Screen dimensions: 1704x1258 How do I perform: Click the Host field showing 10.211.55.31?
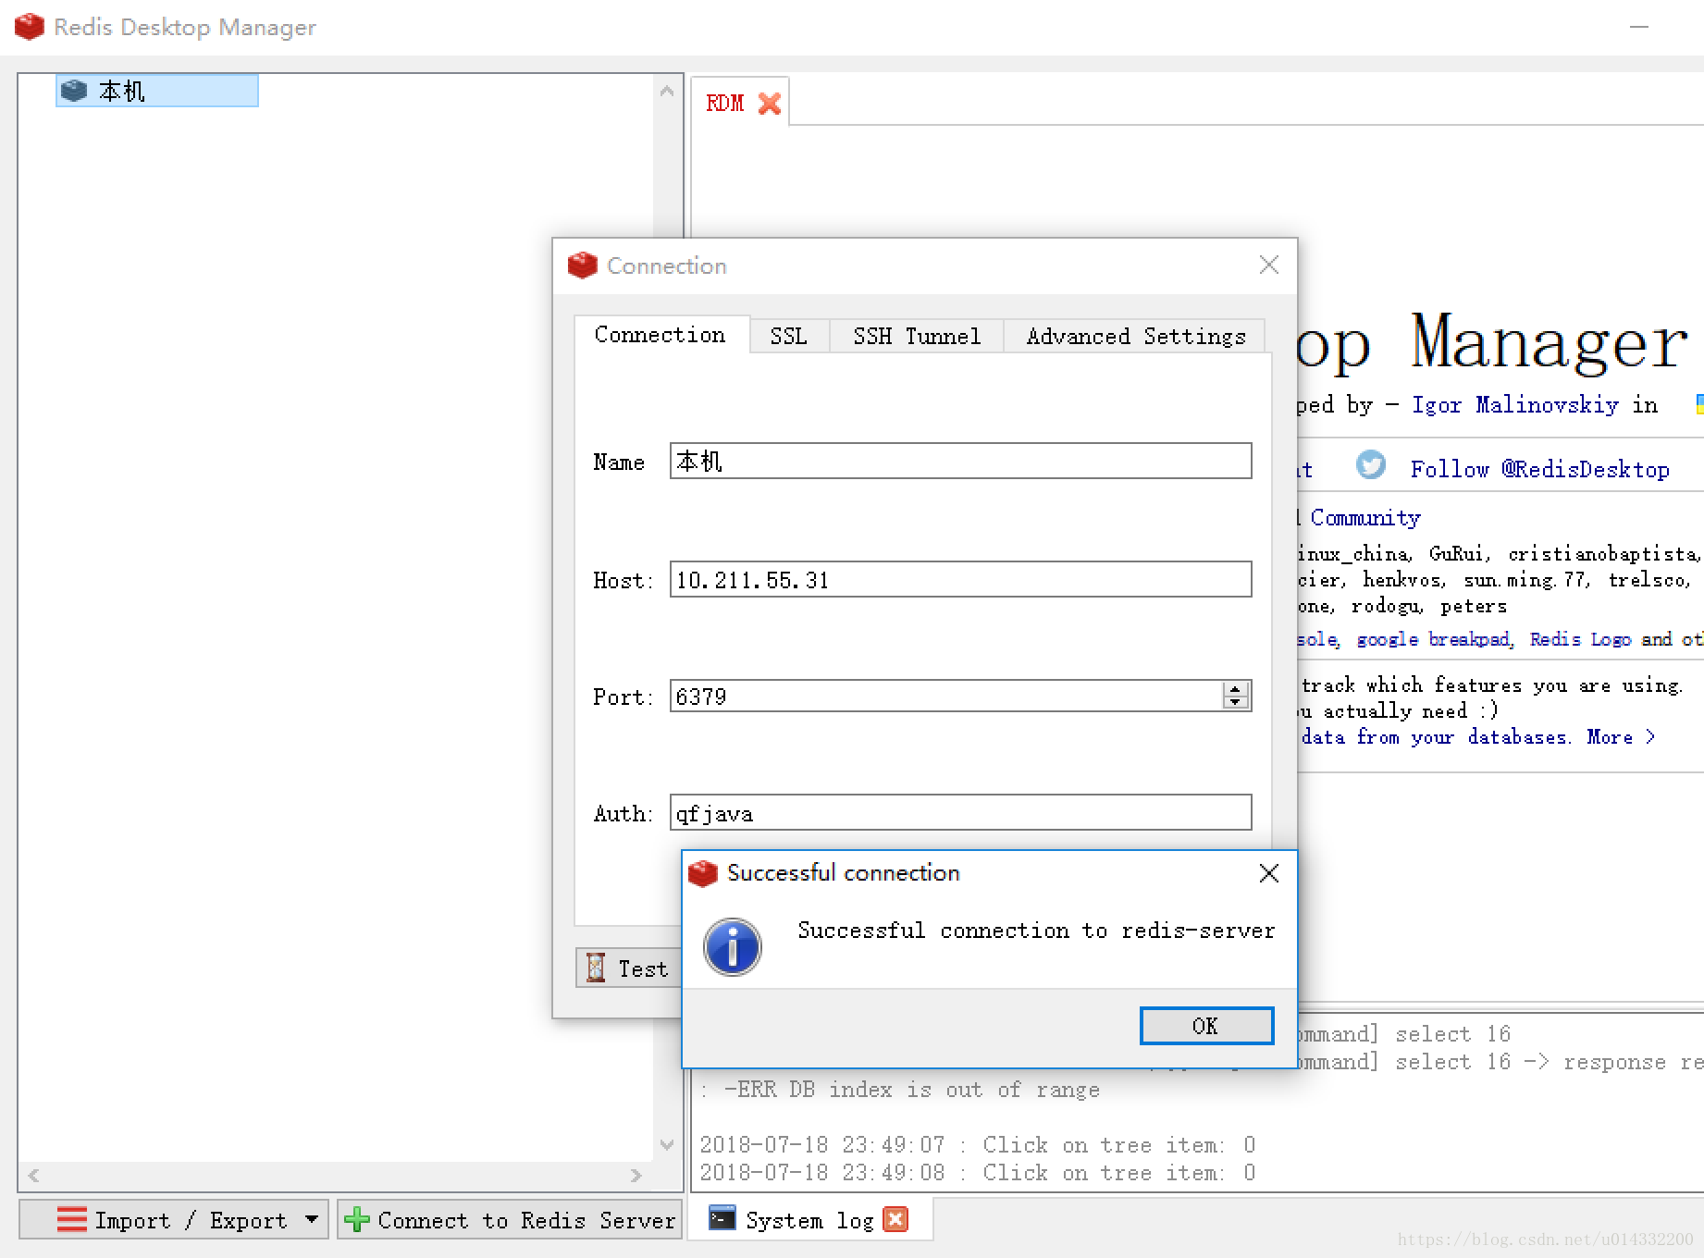click(x=960, y=579)
